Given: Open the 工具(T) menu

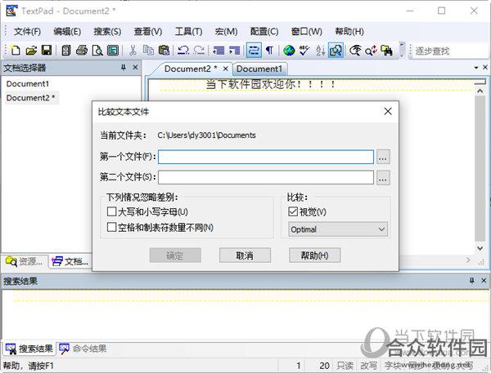Looking at the screenshot, I should pos(188,31).
